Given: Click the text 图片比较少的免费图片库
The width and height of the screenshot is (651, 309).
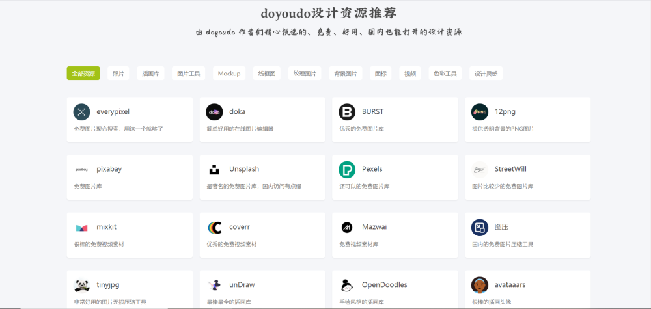Looking at the screenshot, I should [x=503, y=187].
